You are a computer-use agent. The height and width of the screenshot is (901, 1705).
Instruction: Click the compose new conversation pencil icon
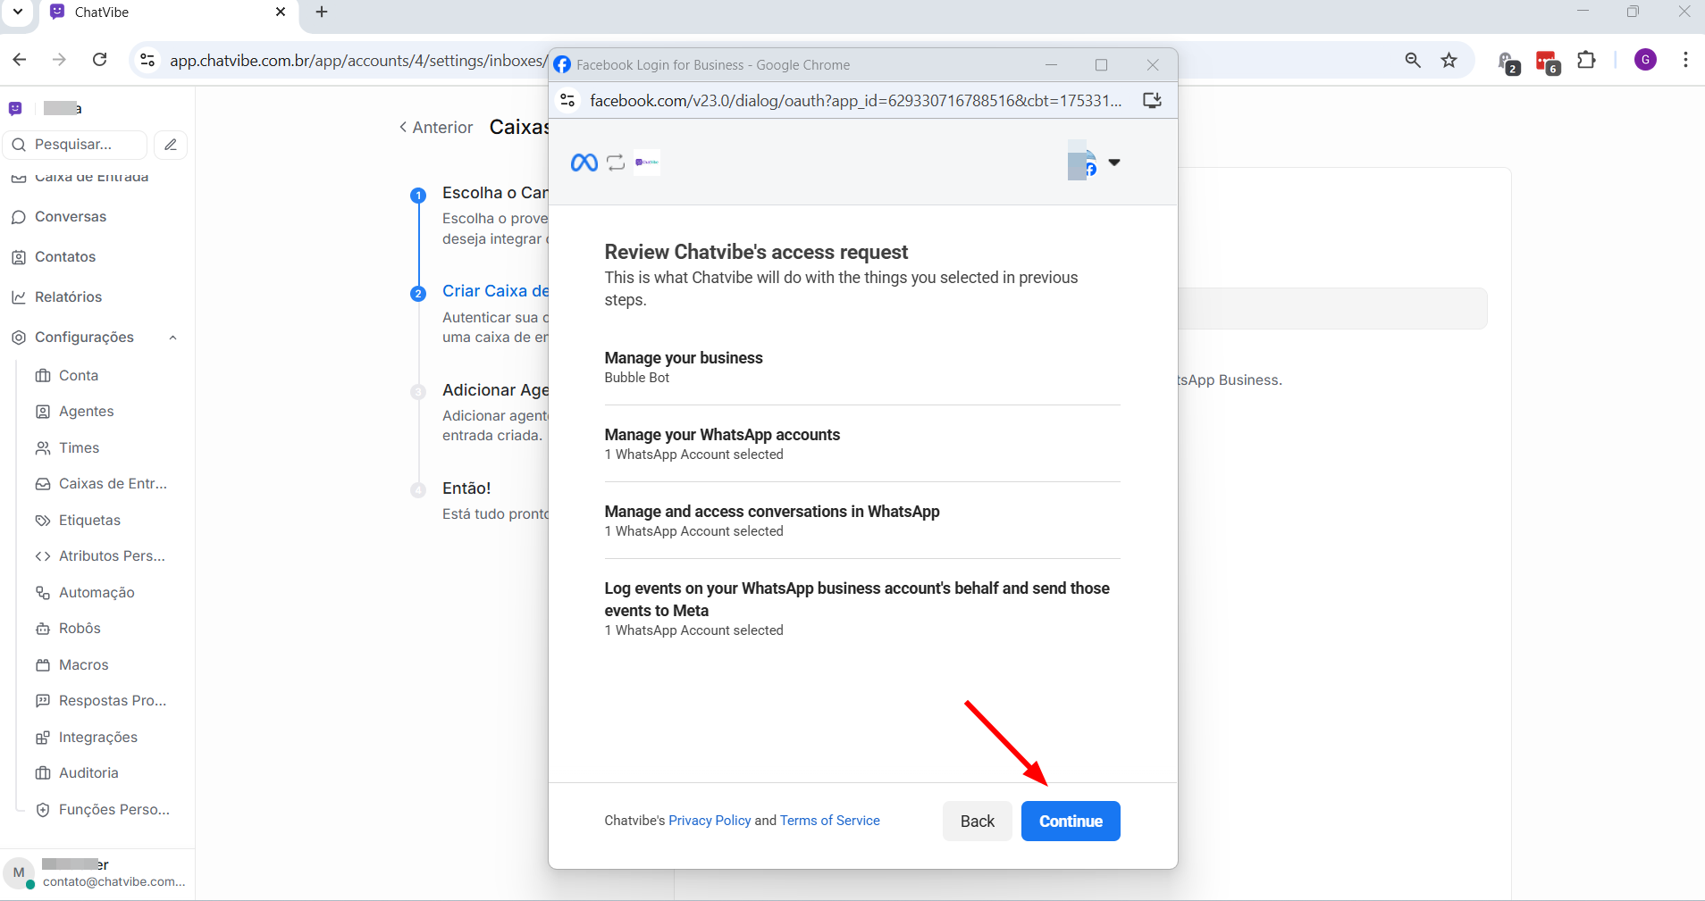click(x=171, y=145)
